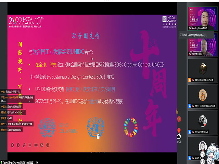
Task: Select the second speaker video in plaid shirt
Action: pyautogui.click(x=203, y=46)
